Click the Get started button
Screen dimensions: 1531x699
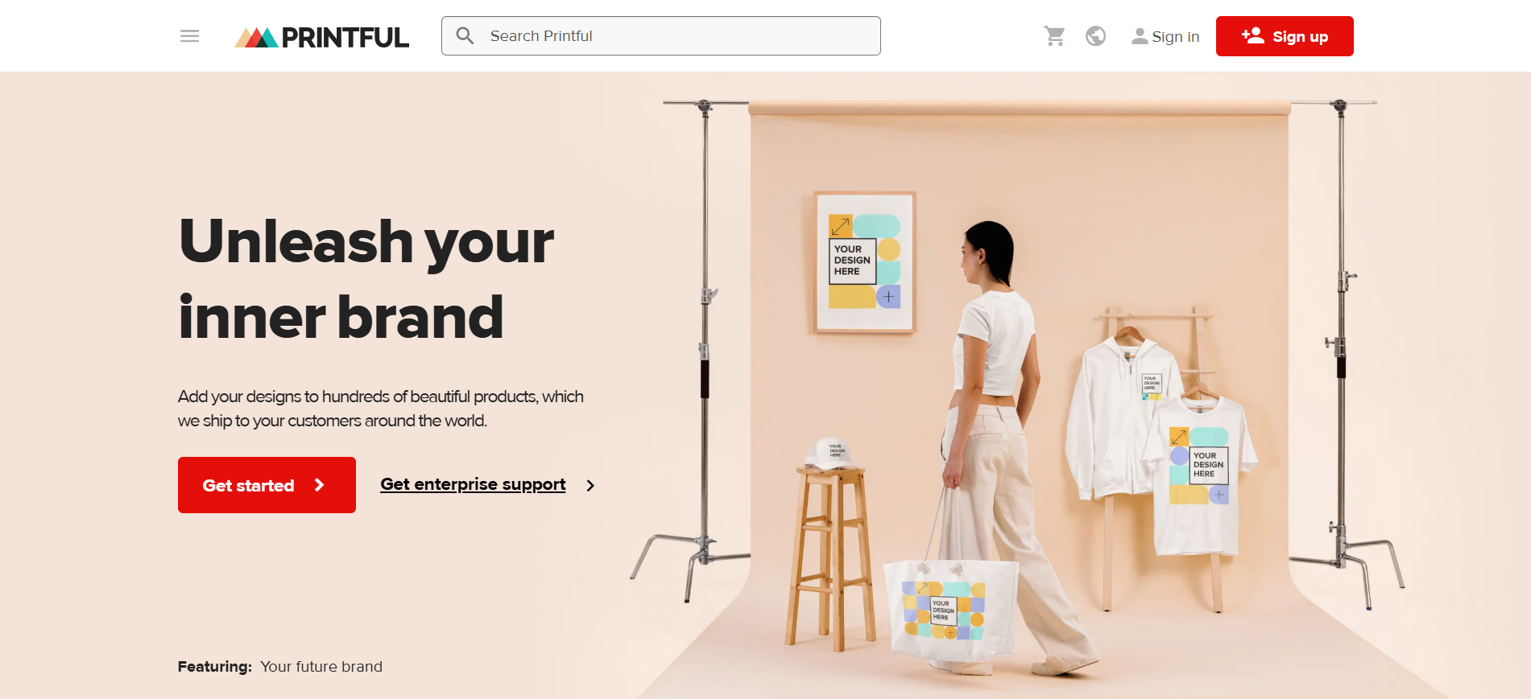(267, 485)
